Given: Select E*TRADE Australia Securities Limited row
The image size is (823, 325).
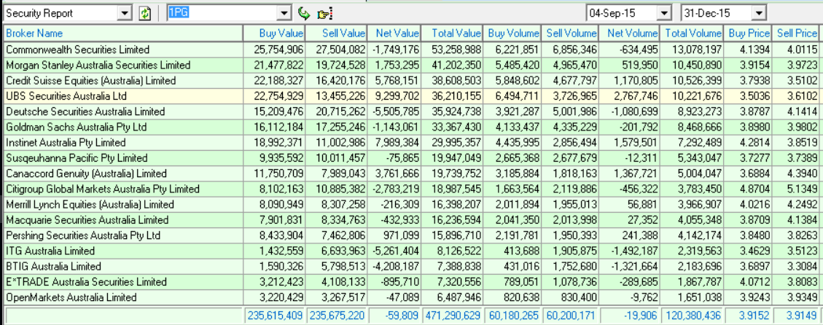Looking at the screenshot, I should 411,282.
